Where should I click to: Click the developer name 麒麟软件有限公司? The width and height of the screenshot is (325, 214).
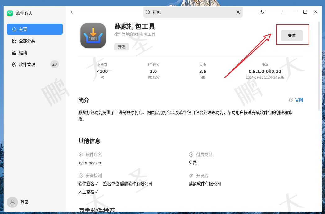point(205,184)
